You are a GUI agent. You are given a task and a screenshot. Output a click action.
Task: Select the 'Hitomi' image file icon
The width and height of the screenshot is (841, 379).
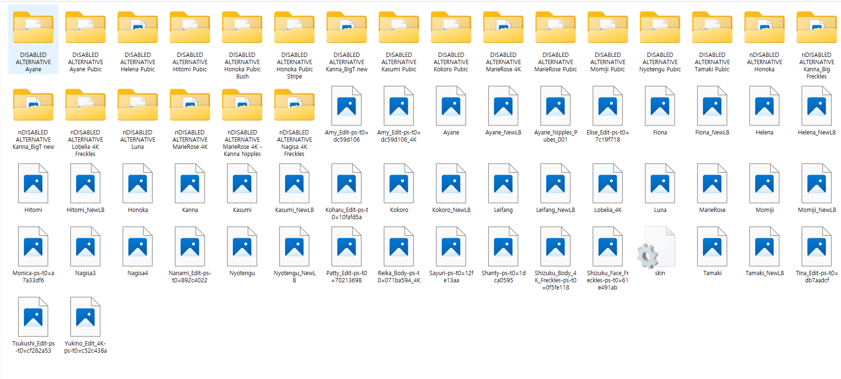pyautogui.click(x=33, y=183)
